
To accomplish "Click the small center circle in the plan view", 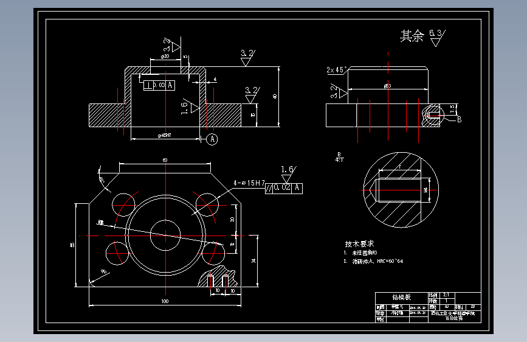I will coord(165,236).
